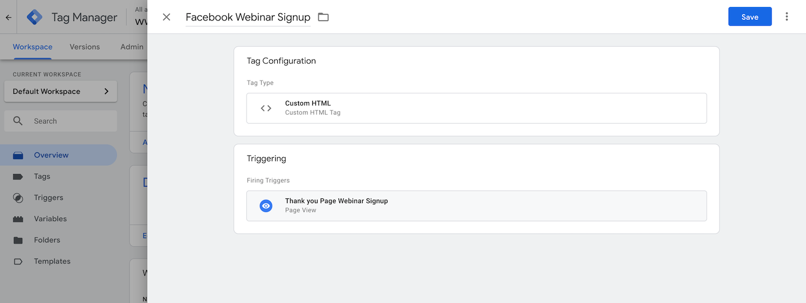Open the Thank you Page Webinar Signup trigger

[x=476, y=205]
